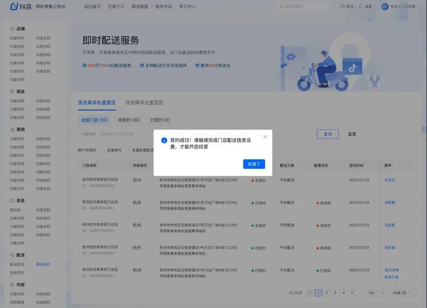This screenshot has width=427, height=308.
Task: Collapse the 配送 sidebar group
Action: 58,255
